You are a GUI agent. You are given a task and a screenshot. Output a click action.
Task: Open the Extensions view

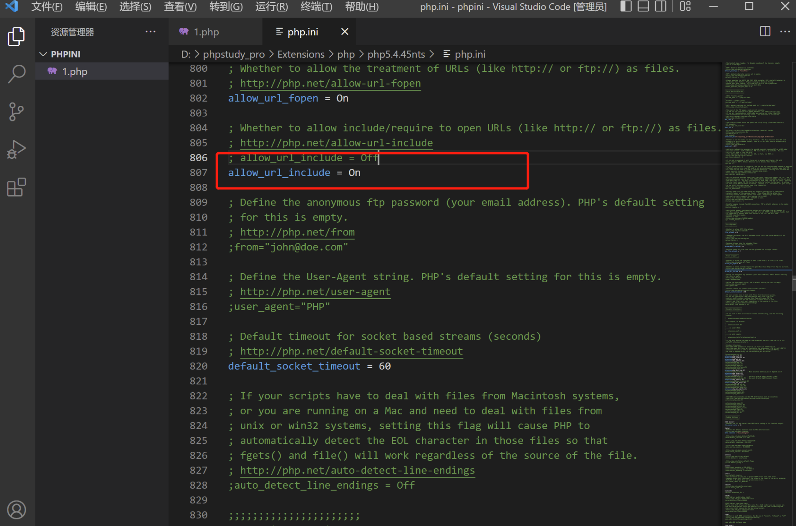coord(16,188)
